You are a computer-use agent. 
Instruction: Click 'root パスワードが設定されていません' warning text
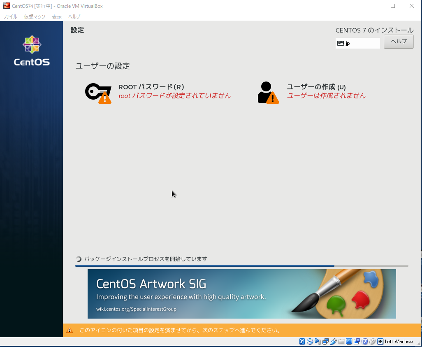pyautogui.click(x=175, y=95)
